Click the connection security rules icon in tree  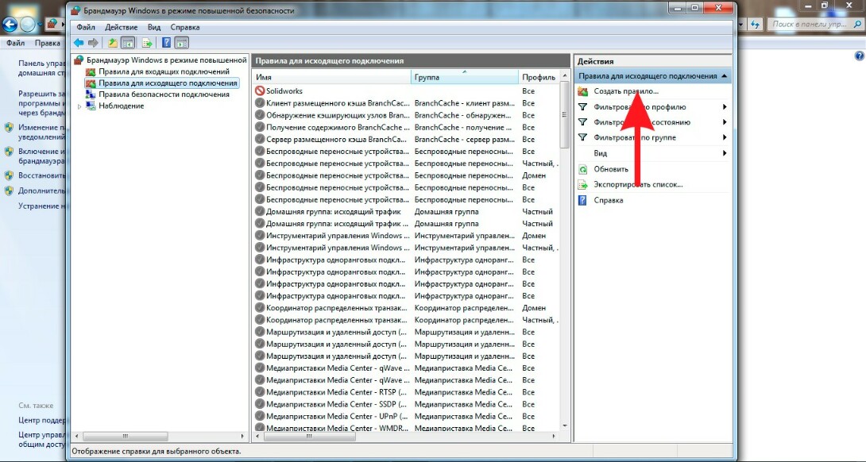pyautogui.click(x=91, y=94)
